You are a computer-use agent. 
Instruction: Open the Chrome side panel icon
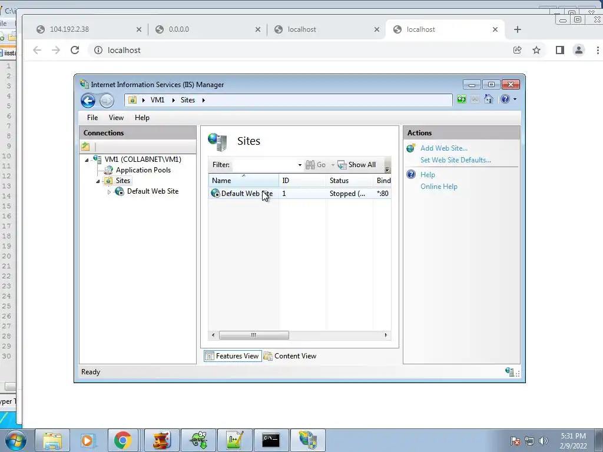560,50
